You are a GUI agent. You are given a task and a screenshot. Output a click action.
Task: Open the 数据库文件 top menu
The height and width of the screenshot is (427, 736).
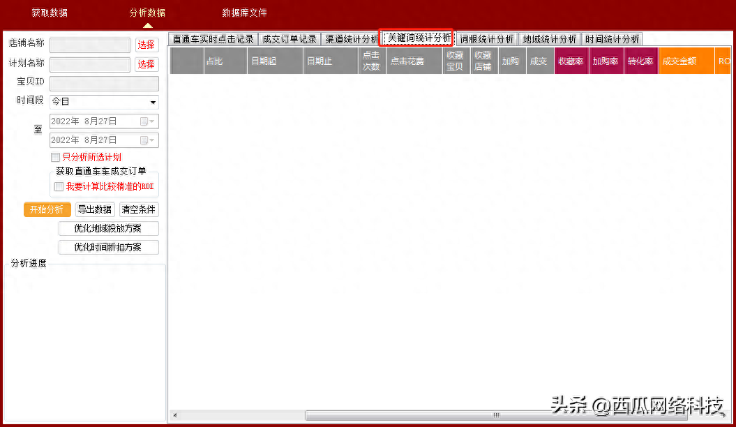pos(244,13)
